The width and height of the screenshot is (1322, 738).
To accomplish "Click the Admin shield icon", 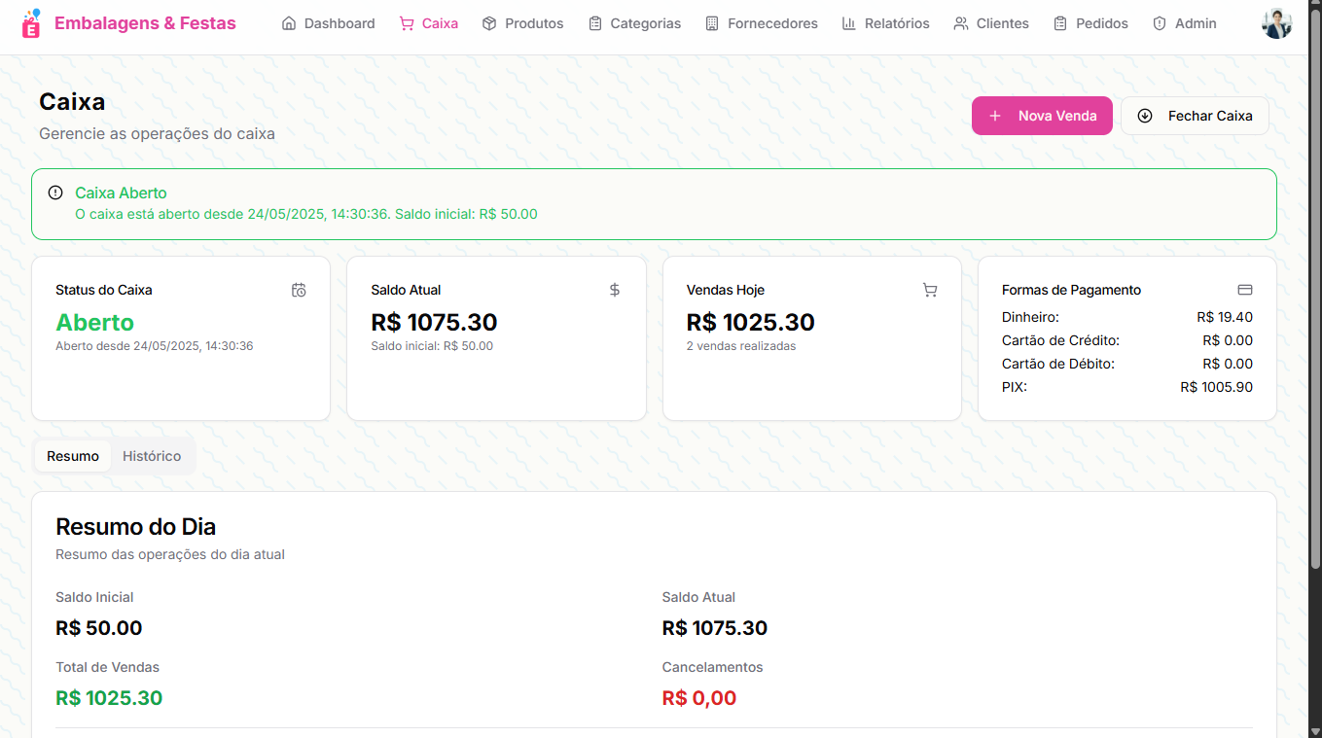I will [1160, 23].
